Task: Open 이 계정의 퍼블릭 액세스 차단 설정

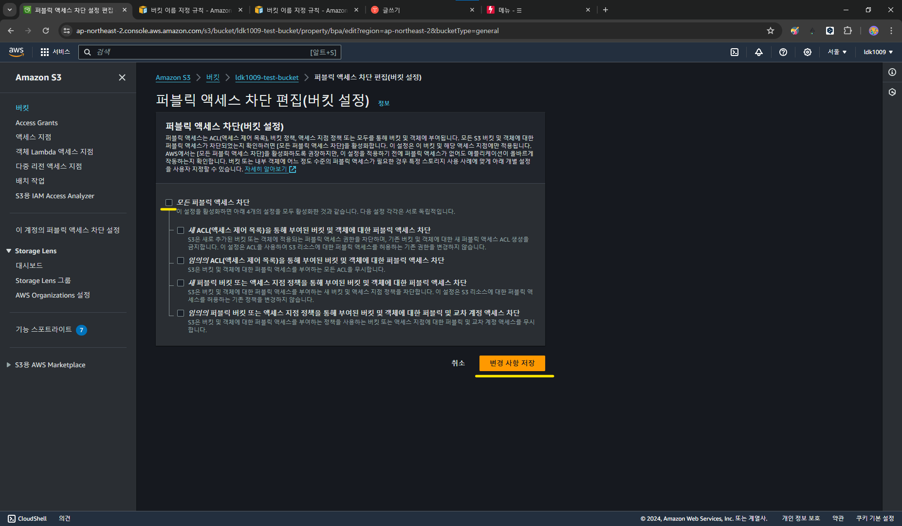Action: pyautogui.click(x=68, y=230)
